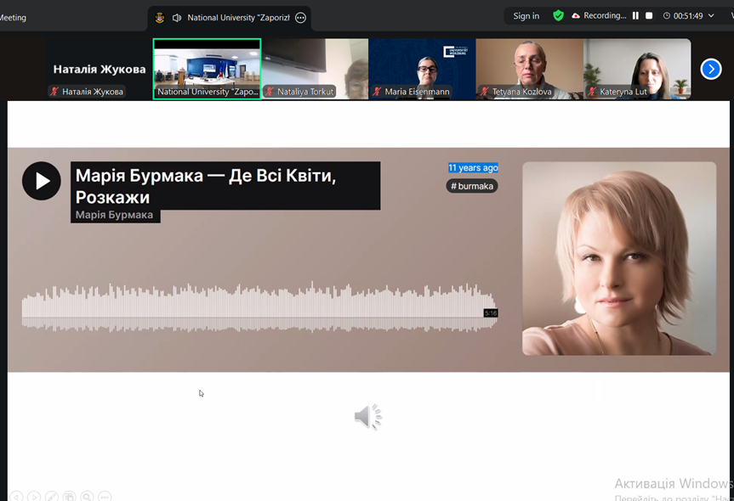
Task: Stop the meeting recording
Action: point(649,16)
